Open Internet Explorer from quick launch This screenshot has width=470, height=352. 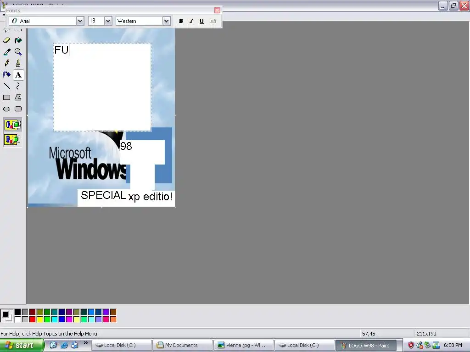click(64, 345)
